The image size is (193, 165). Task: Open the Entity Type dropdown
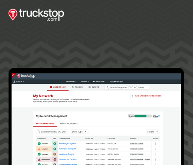coord(79,132)
